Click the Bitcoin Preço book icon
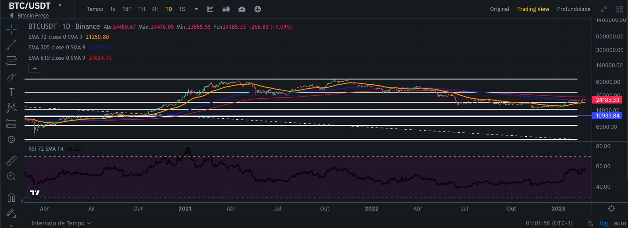This screenshot has height=228, width=628. coord(12,16)
